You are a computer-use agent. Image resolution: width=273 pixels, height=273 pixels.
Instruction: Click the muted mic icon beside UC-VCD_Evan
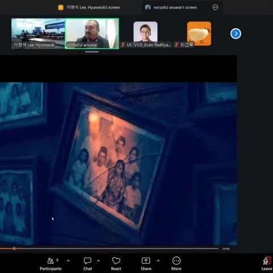123,45
